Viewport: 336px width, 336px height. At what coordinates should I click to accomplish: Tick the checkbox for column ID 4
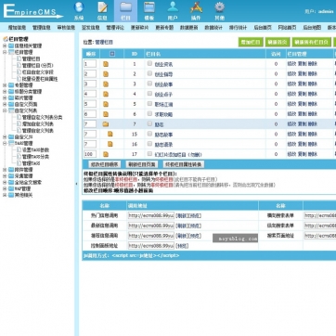click(x=149, y=94)
